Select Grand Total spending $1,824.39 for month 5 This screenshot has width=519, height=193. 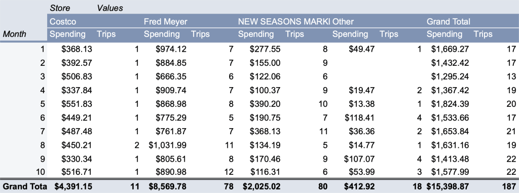pos(450,104)
